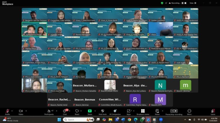Expand the arrow next to Video
The width and height of the screenshot is (220, 123).
pyautogui.click(x=26, y=111)
